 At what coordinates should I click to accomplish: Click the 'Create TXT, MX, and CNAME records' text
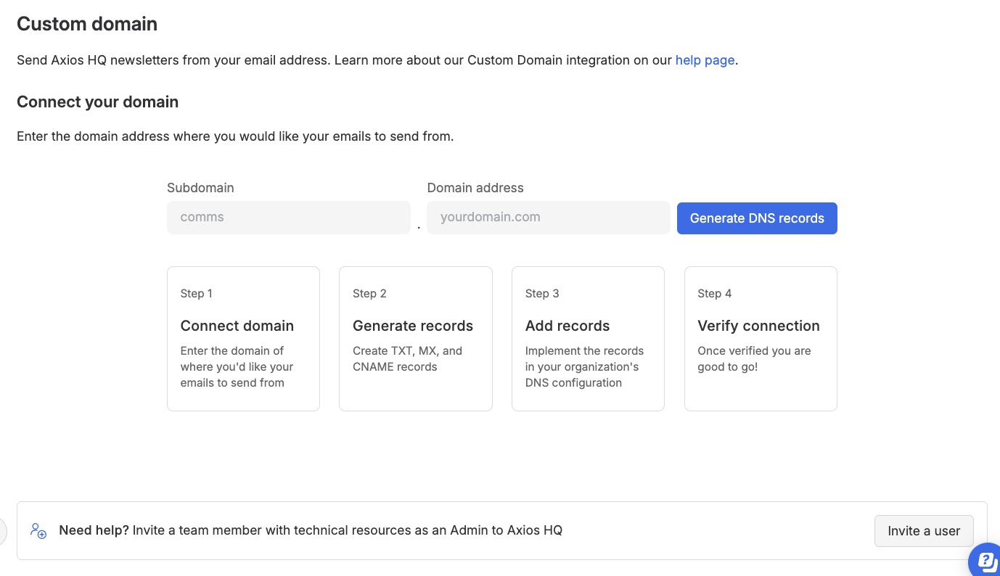407,359
